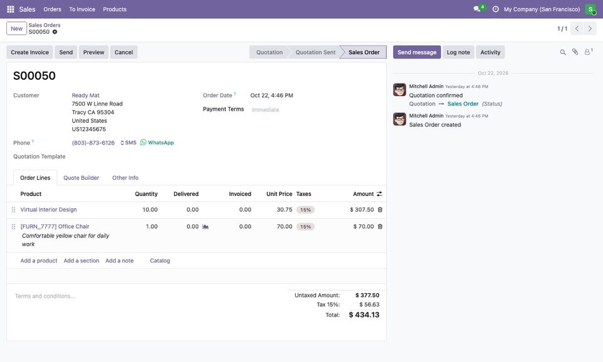Click the Create Invoice button
The height and width of the screenshot is (362, 603).
[x=30, y=52]
